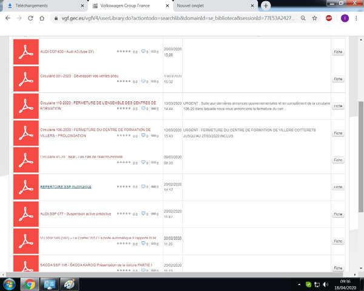This screenshot has height=291, width=364.
Task: Rate AUDI SSP 600 using the star rating
Action: point(124,52)
